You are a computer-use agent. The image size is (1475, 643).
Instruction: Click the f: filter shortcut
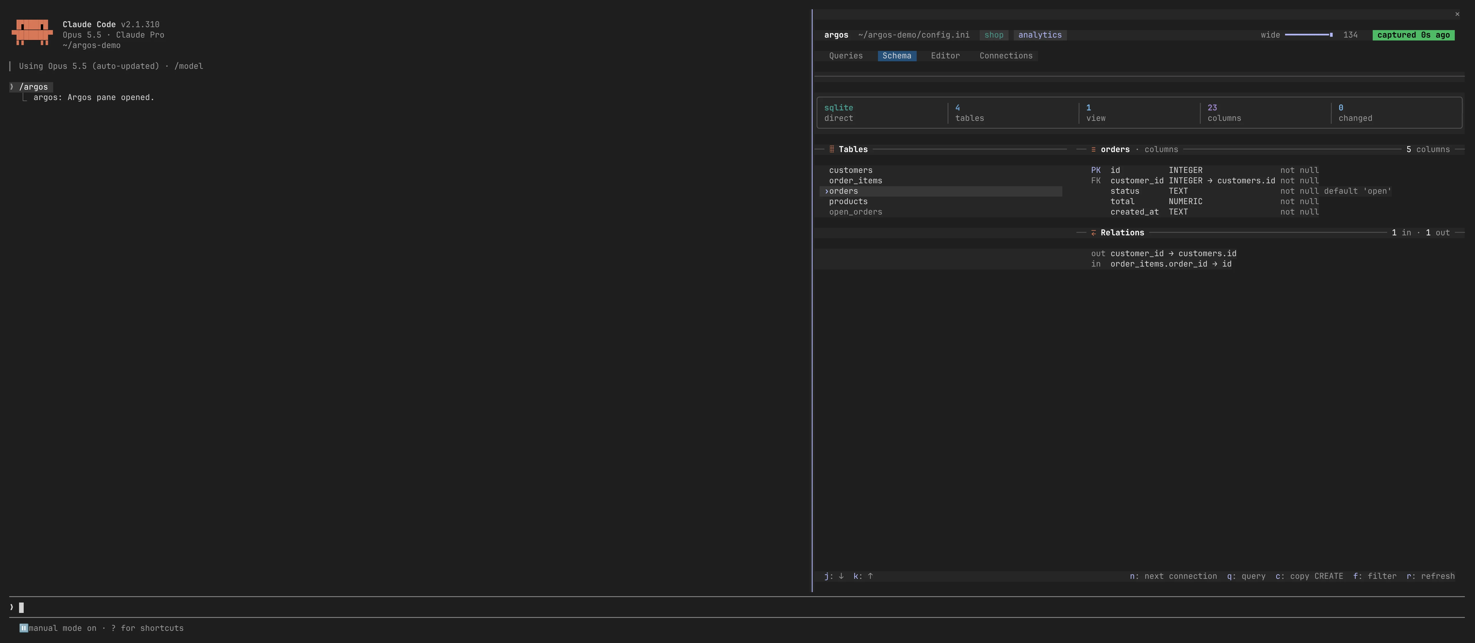click(1375, 576)
